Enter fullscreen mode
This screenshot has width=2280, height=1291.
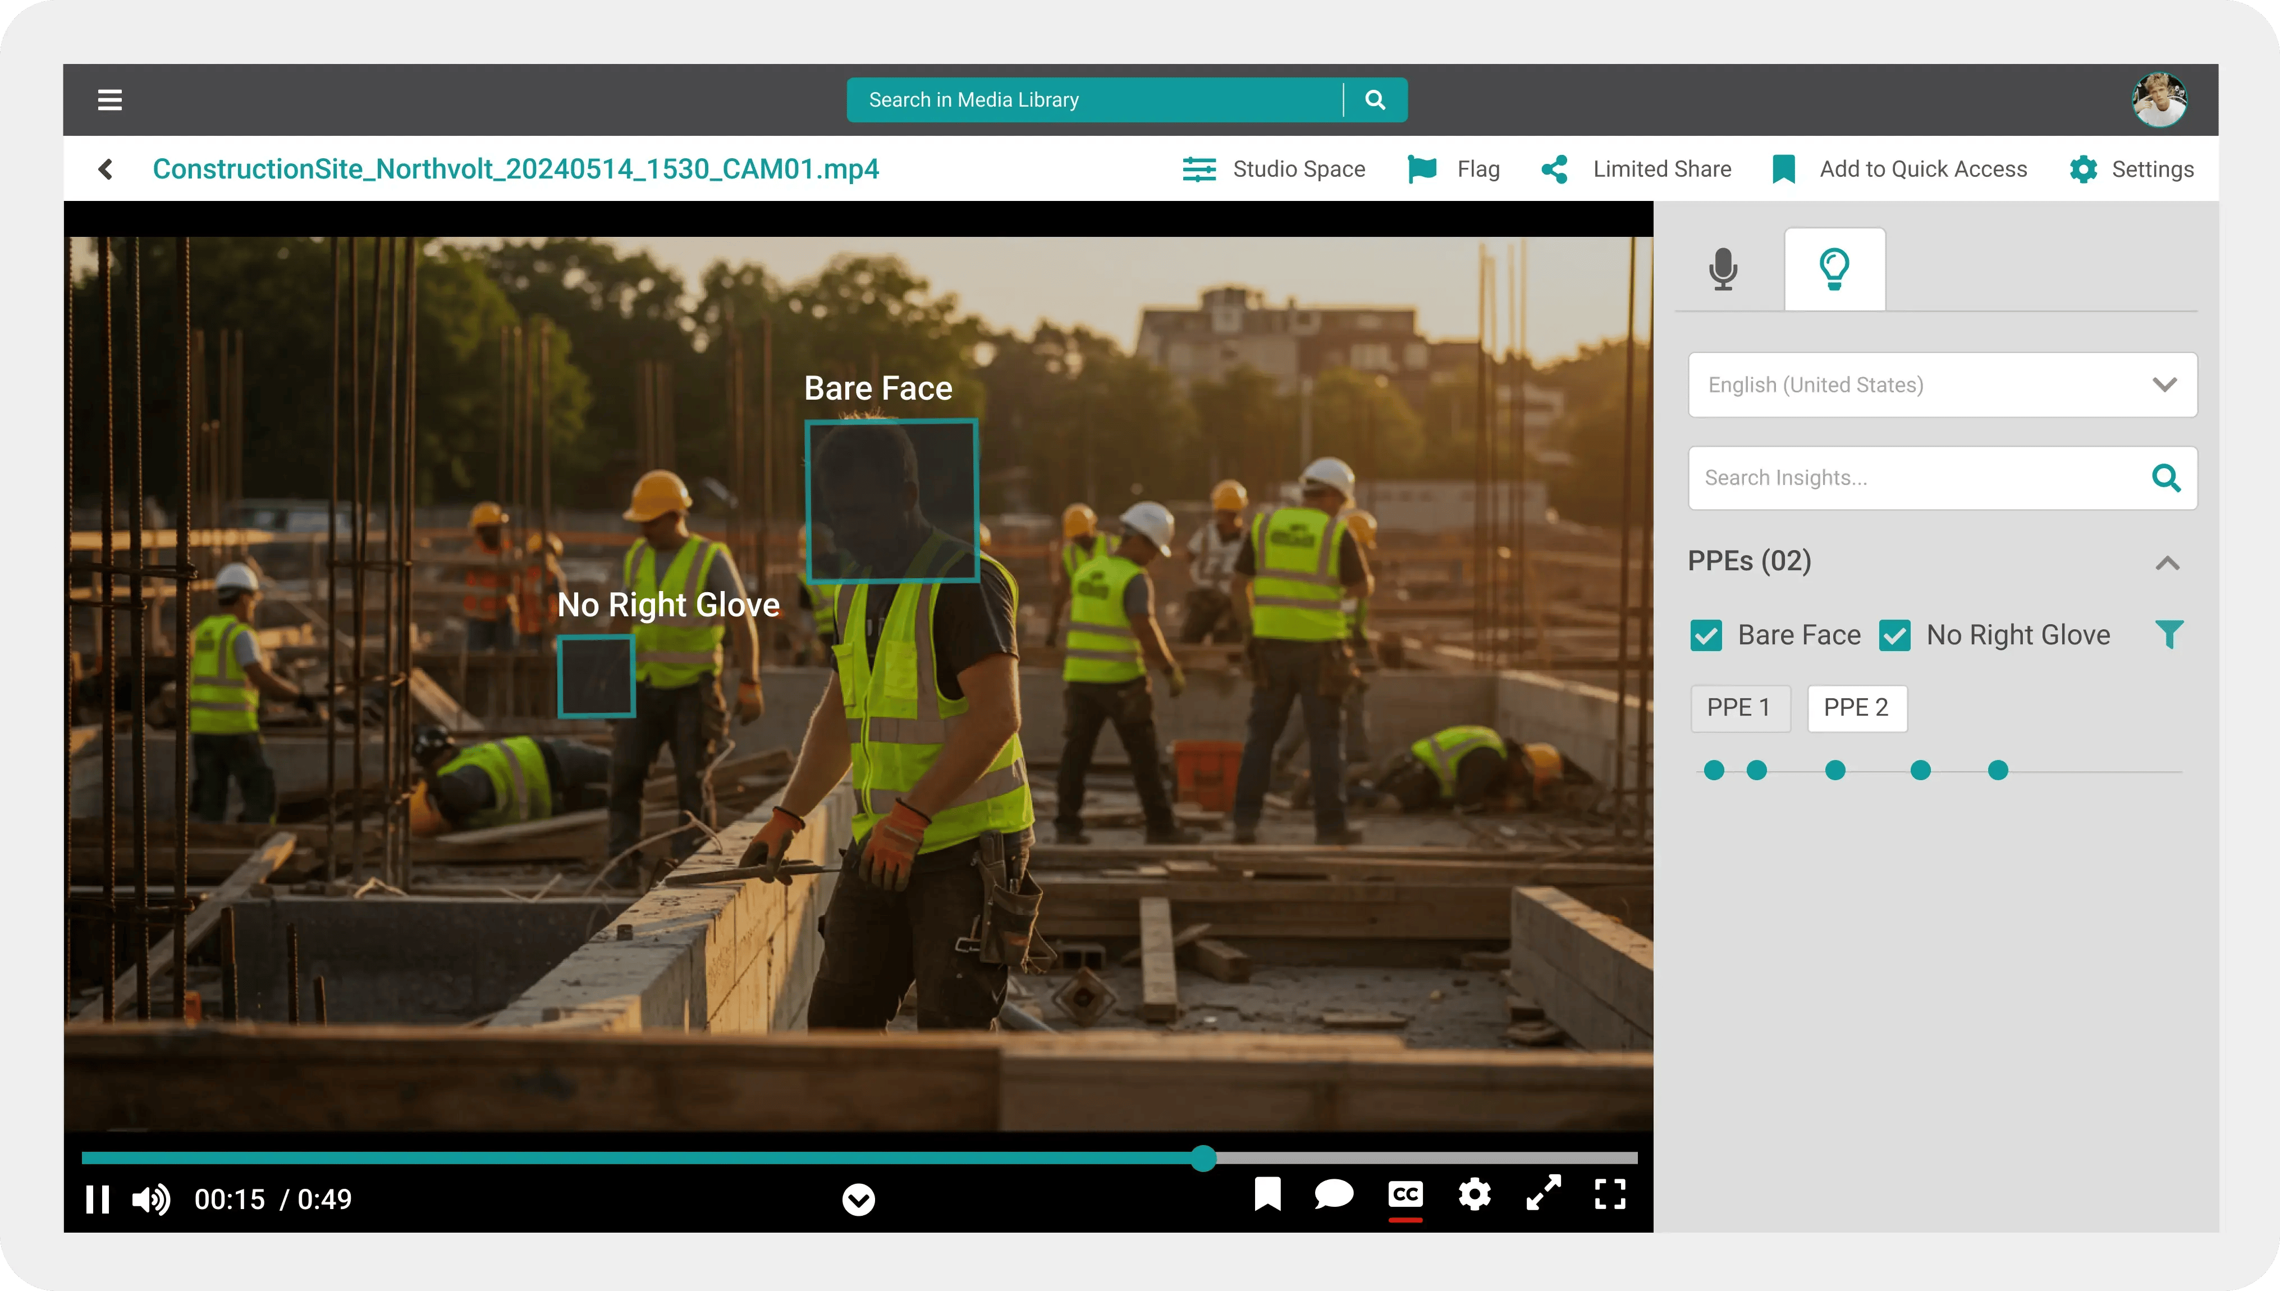(1610, 1194)
